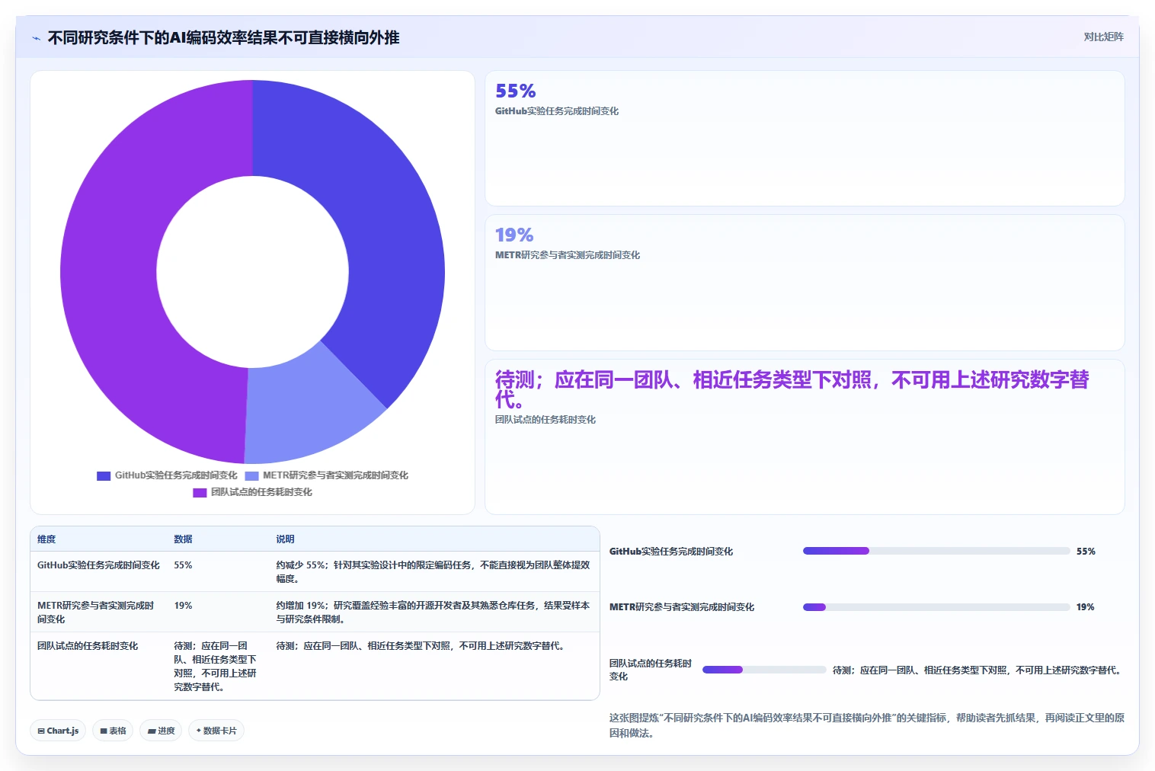
Task: Click the 进度 tag chip
Action: click(161, 731)
